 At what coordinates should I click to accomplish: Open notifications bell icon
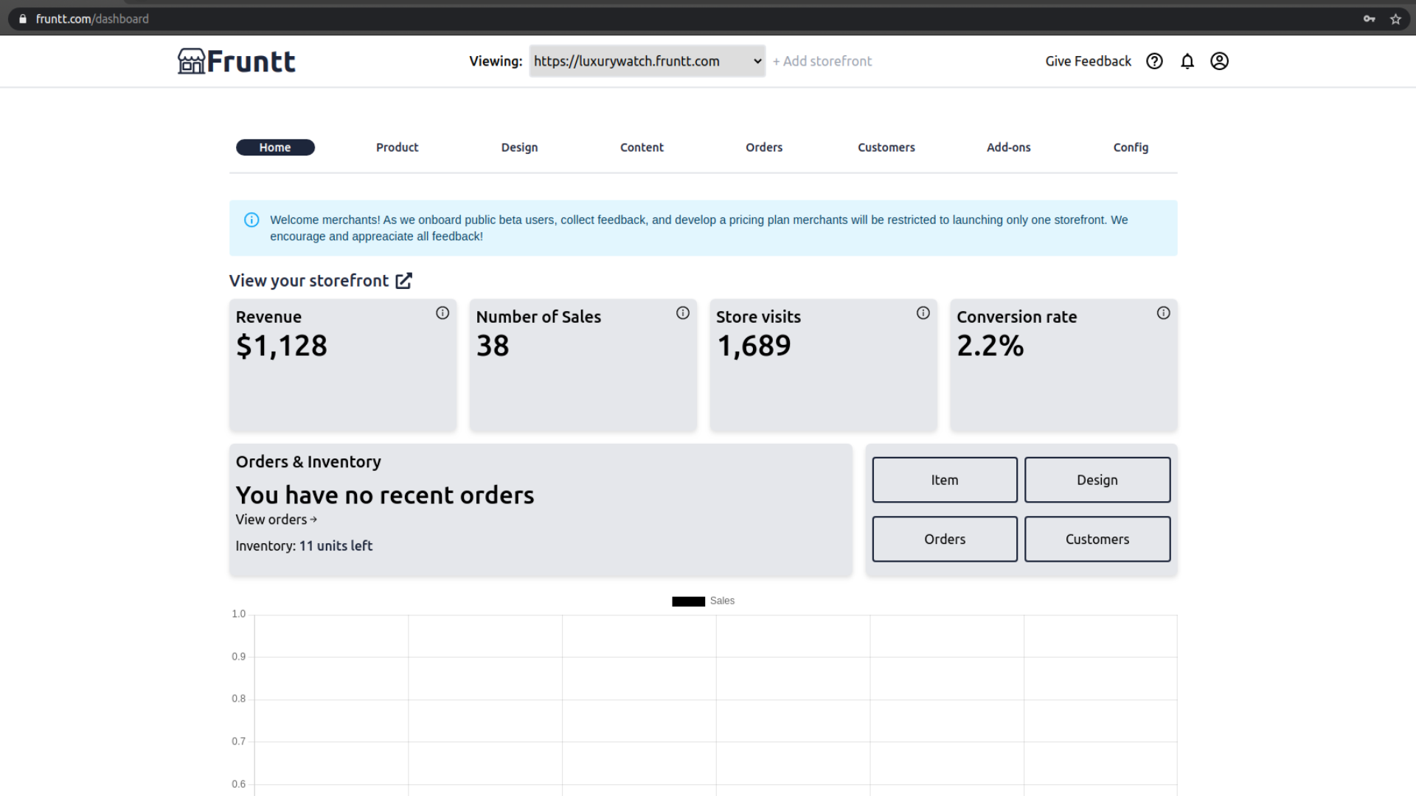[1187, 61]
